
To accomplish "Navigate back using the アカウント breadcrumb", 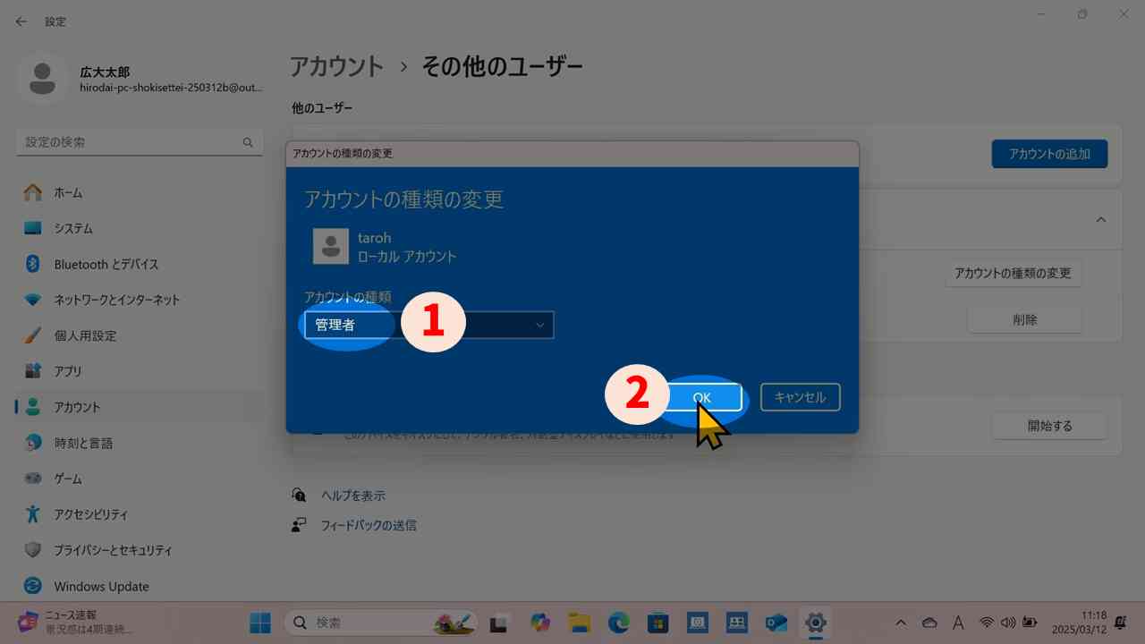I will pos(336,66).
